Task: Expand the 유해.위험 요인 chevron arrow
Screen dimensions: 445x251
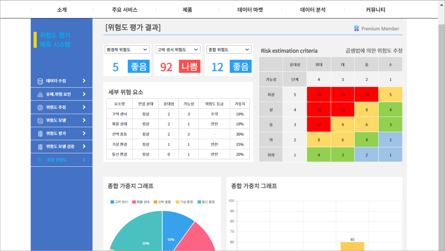Action: click(x=84, y=94)
